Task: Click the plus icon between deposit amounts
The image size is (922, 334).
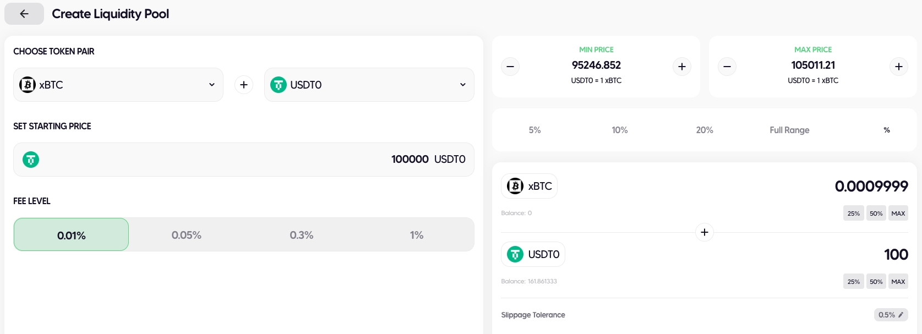Action: click(x=705, y=232)
